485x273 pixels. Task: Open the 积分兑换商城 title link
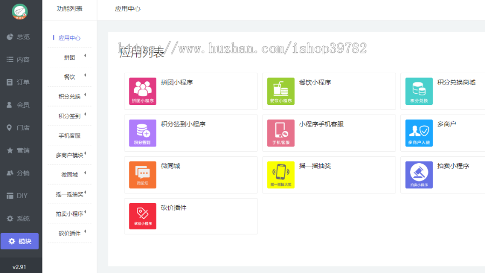point(456,82)
